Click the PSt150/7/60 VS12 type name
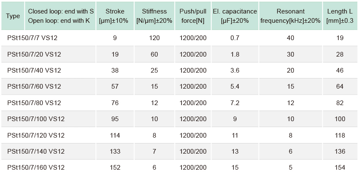 (34, 87)
